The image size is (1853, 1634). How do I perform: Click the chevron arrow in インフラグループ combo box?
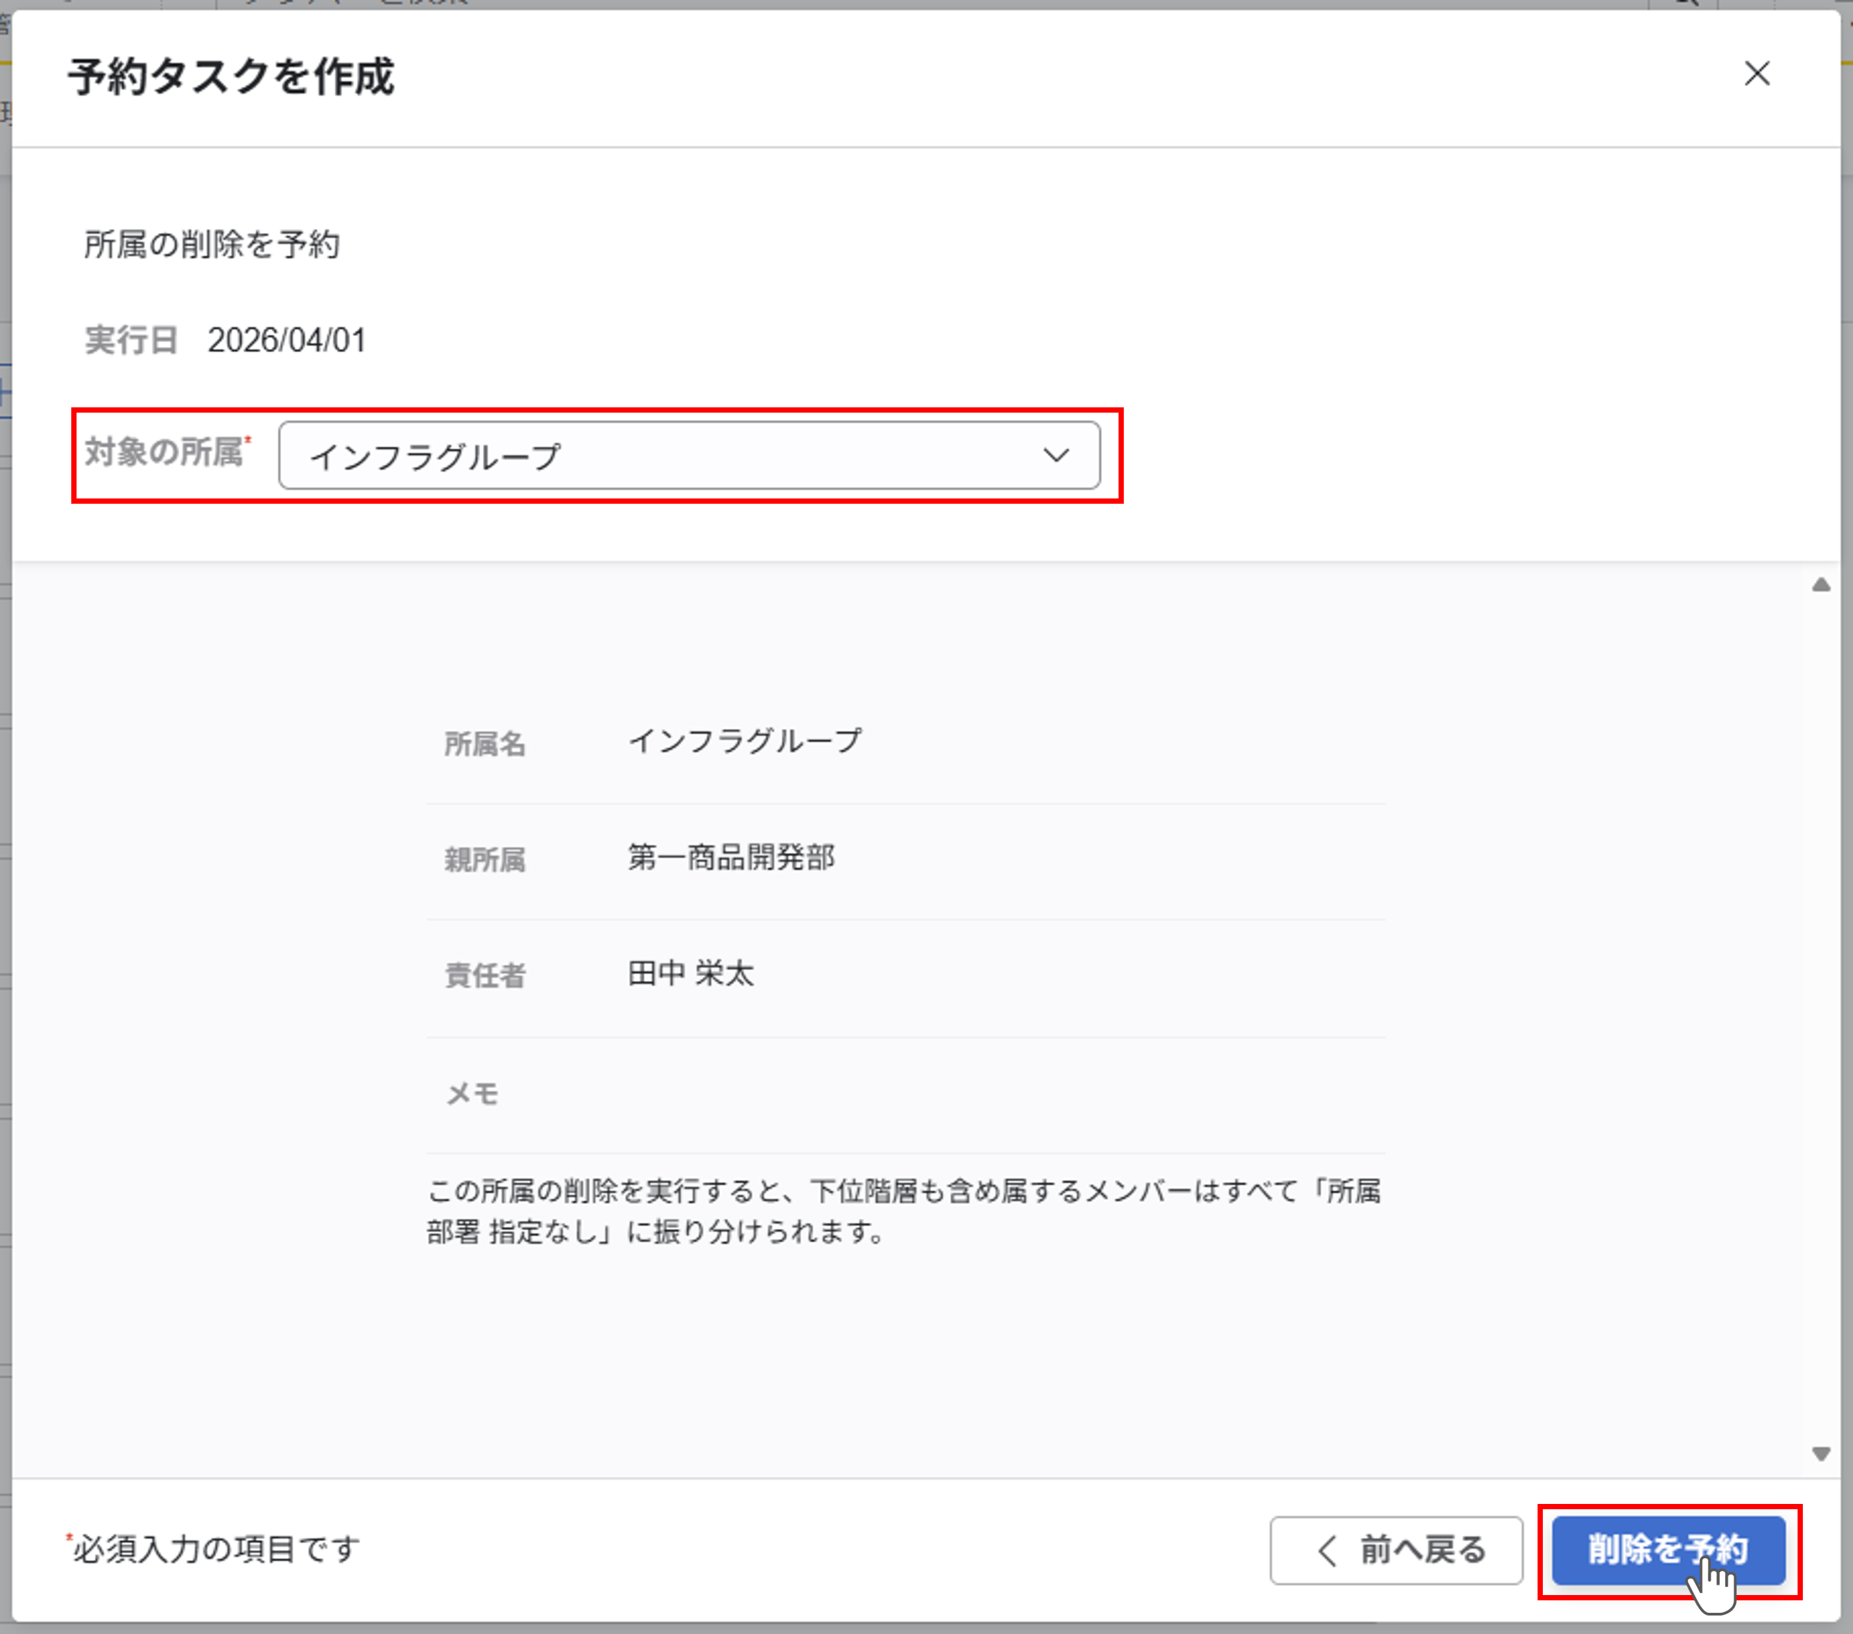pyautogui.click(x=1055, y=455)
